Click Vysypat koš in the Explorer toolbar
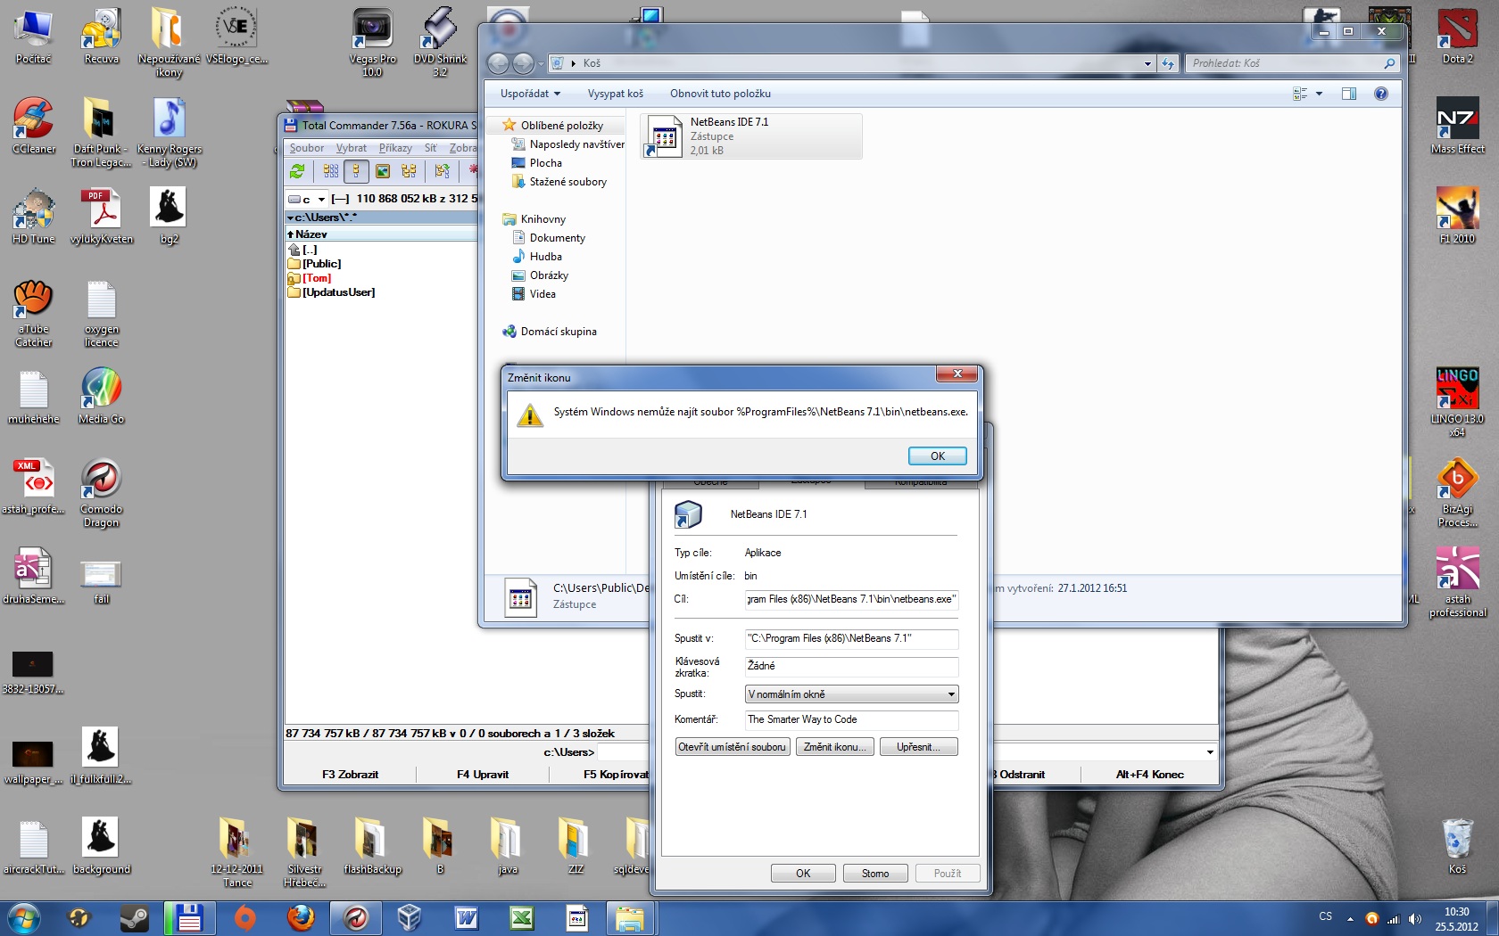Viewport: 1499px width, 936px height. (615, 94)
